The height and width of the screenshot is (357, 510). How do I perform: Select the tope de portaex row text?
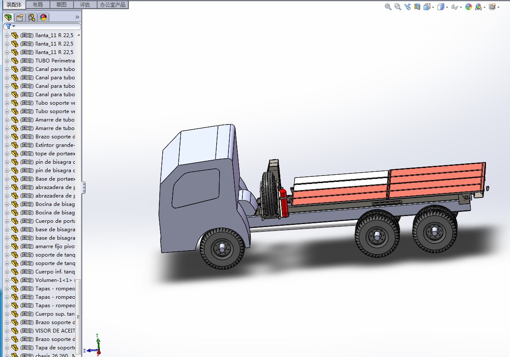tap(48, 154)
